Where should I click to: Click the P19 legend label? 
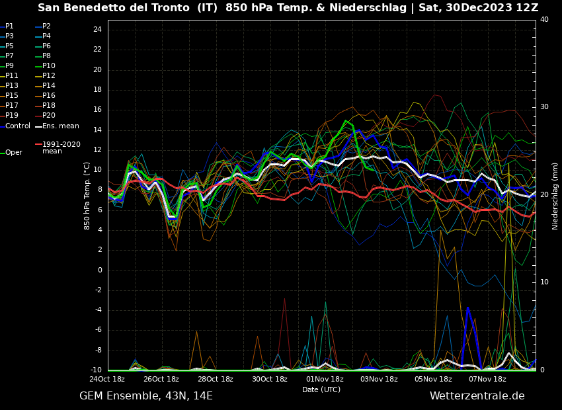tap(12, 116)
